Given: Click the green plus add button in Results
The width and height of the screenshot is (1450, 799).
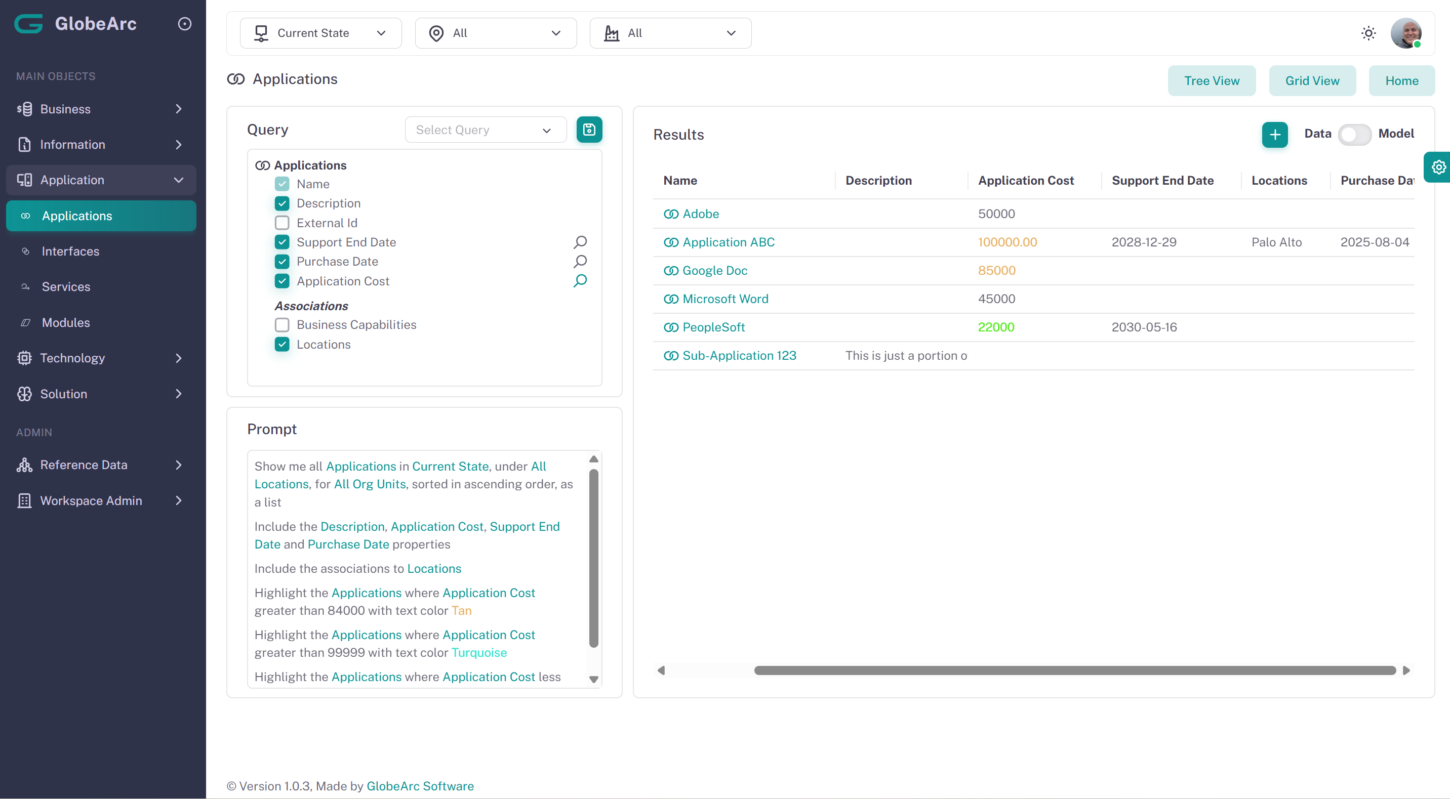Looking at the screenshot, I should coord(1274,135).
